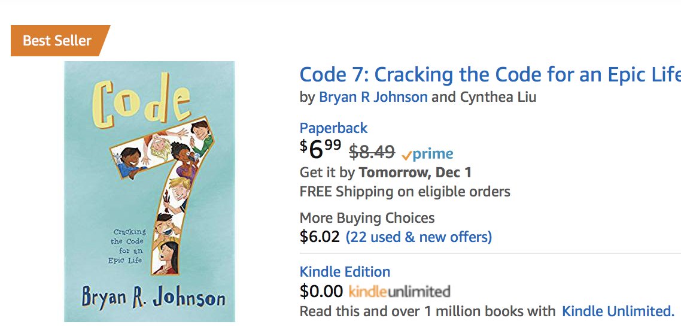This screenshot has height=327, width=681.
Task: Click co-author name Cynthea Liu
Action: (x=498, y=97)
